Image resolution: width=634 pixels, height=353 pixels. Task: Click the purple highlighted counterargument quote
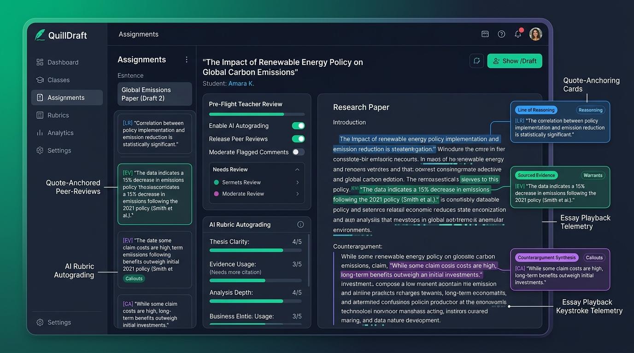[x=419, y=270]
